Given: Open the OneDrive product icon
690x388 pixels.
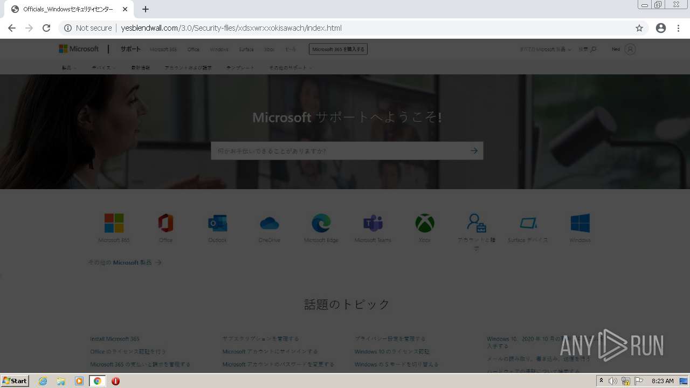Looking at the screenshot, I should (x=270, y=223).
